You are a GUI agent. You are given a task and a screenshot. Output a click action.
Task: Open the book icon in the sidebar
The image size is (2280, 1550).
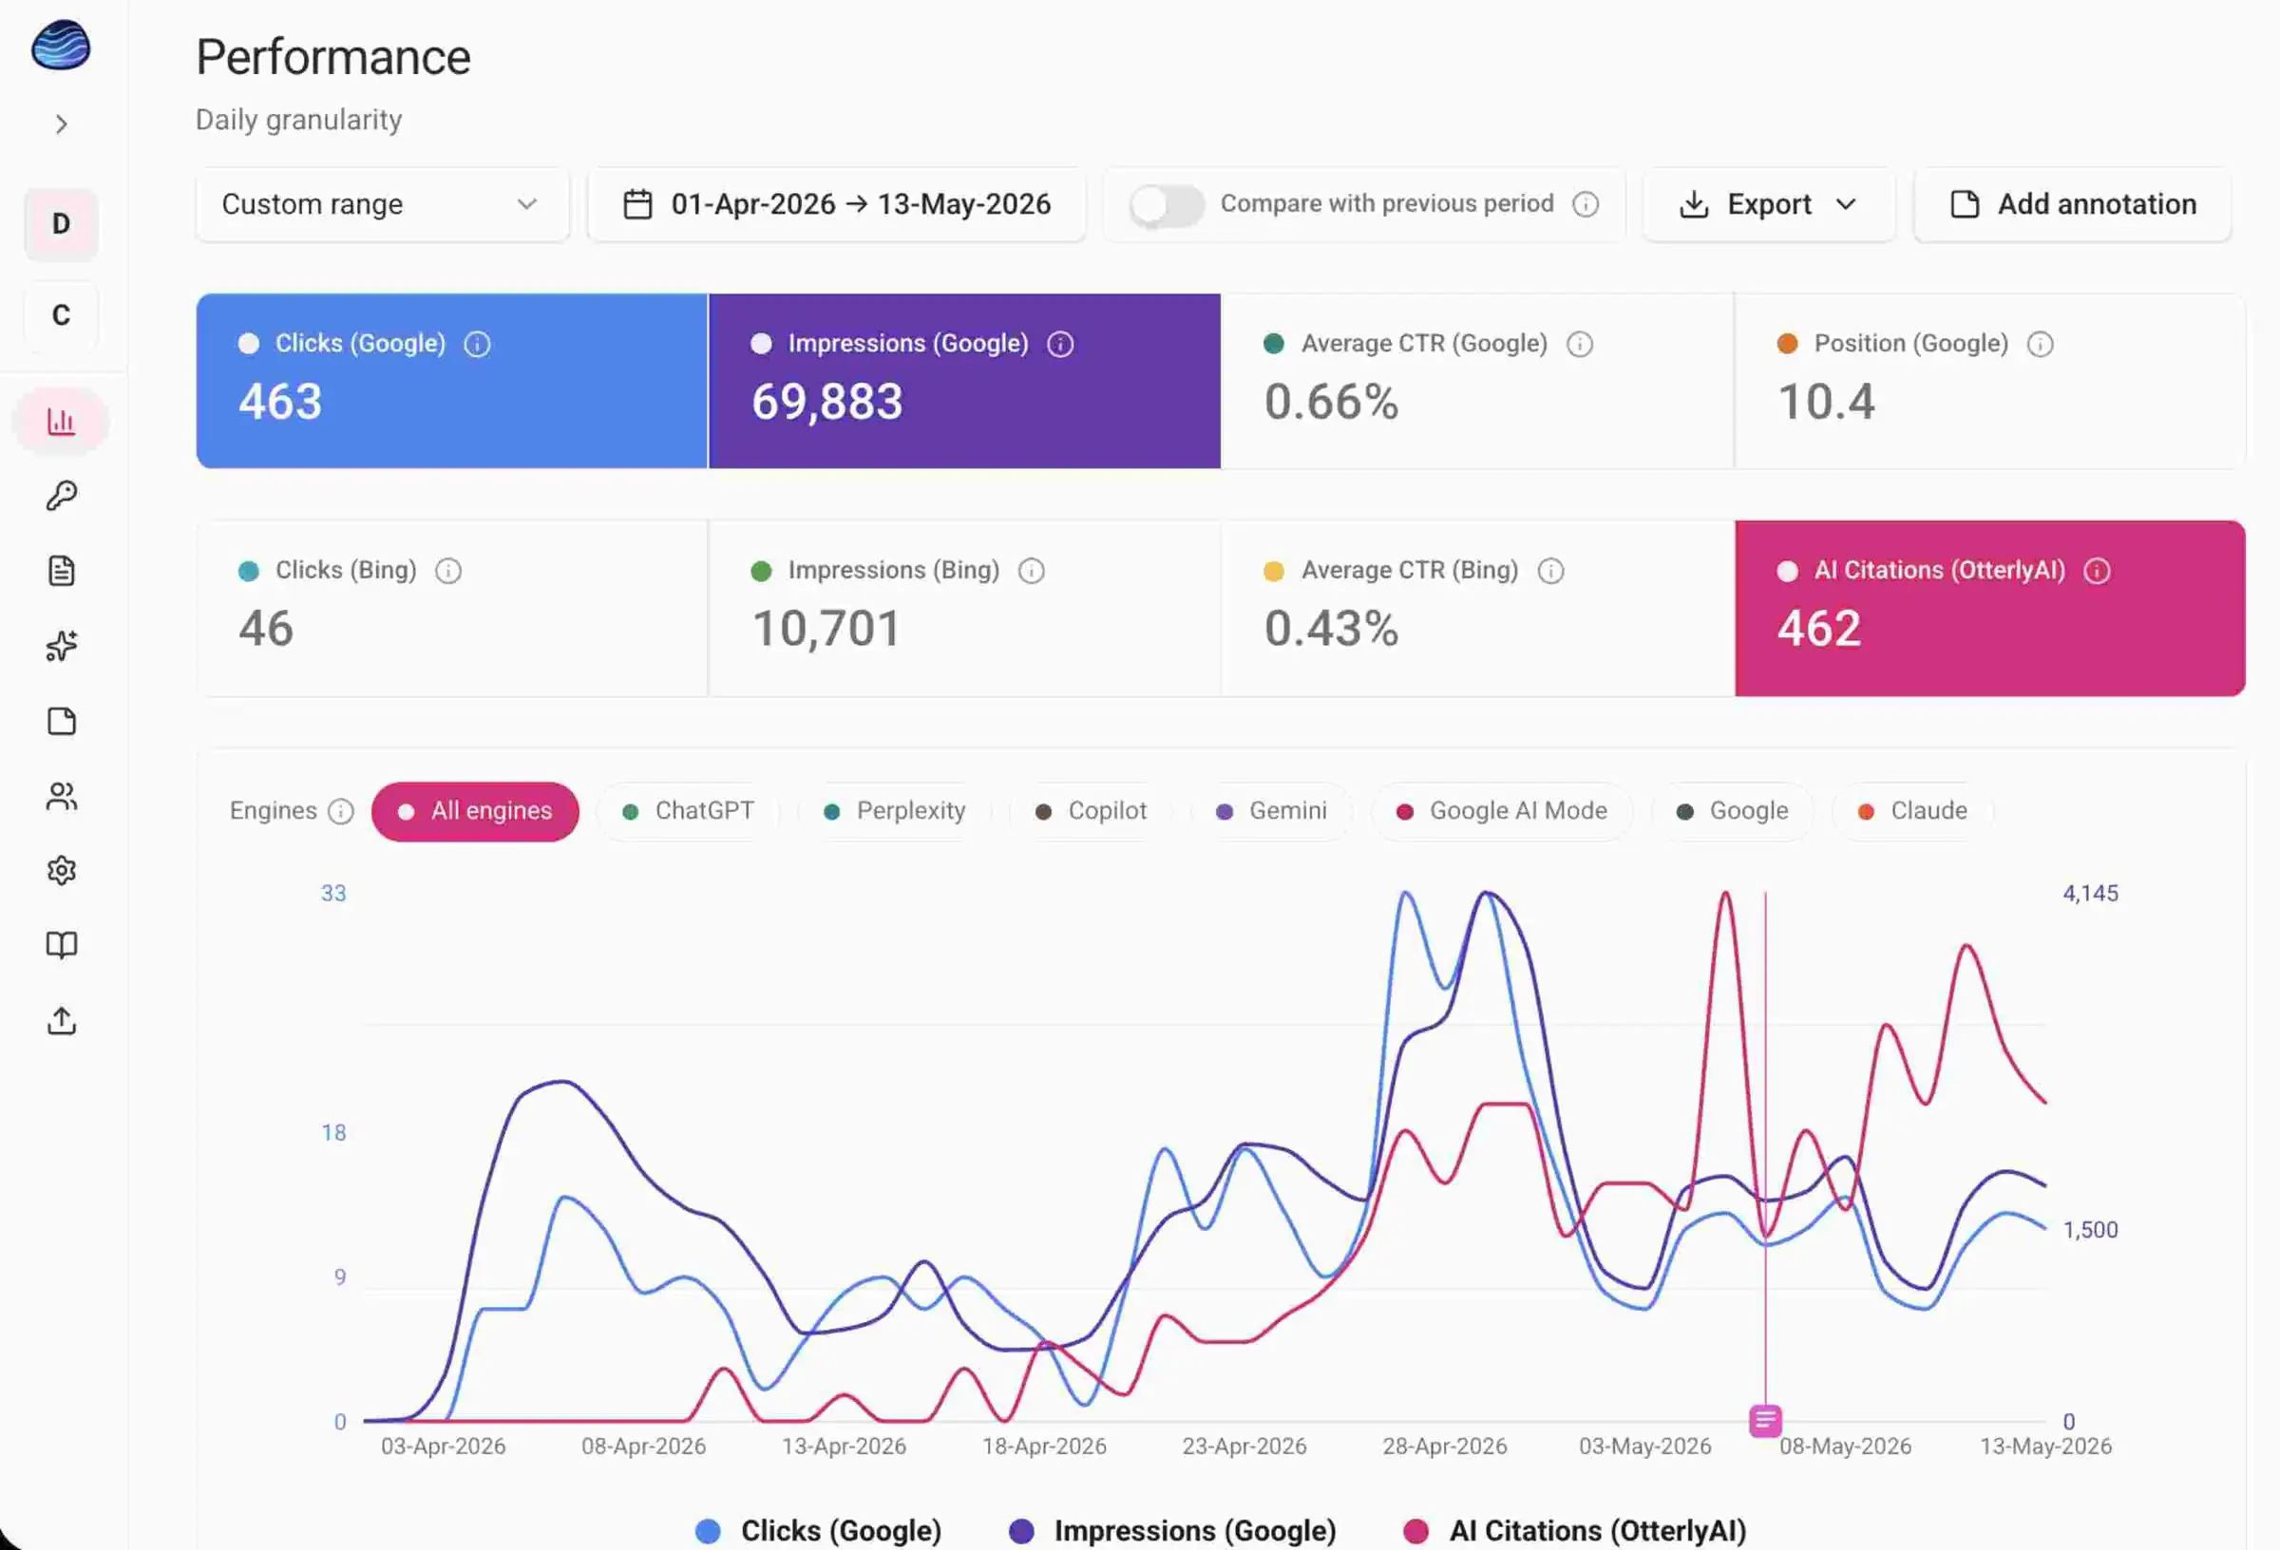(x=62, y=945)
